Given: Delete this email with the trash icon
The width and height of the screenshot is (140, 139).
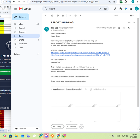Looking at the screenshot, I should coord(63,15).
